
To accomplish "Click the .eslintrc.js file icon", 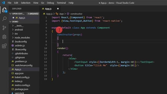I will click(x=13, y=45).
